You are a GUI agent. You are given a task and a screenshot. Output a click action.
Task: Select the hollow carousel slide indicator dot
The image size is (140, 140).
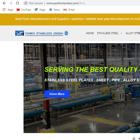pyautogui.click(x=134, y=139)
